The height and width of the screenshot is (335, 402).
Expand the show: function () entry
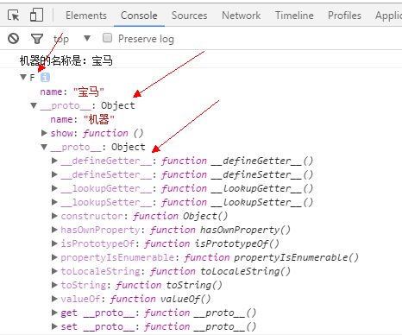tap(44, 133)
